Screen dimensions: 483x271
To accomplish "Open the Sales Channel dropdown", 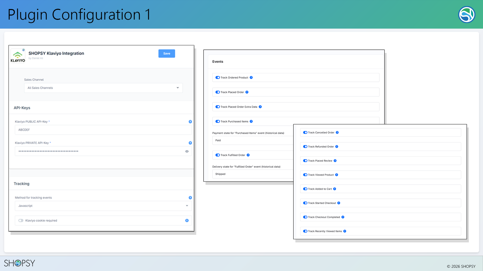I will tap(103, 88).
